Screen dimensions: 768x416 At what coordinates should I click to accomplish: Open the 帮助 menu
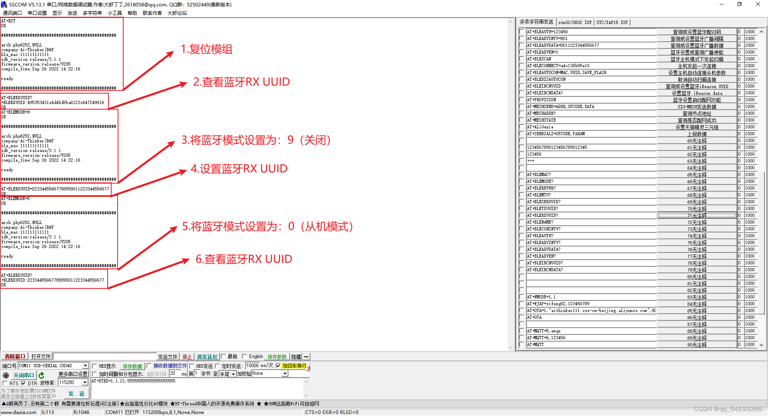(132, 13)
